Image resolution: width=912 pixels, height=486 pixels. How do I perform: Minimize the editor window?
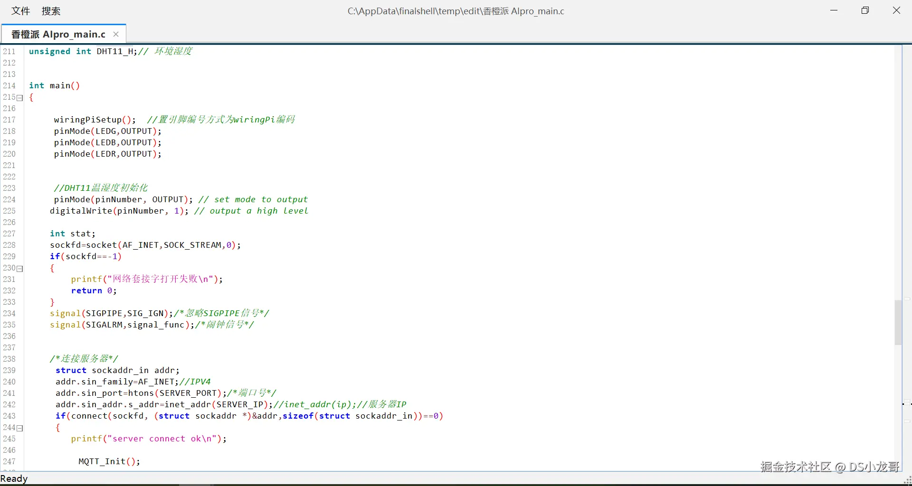pyautogui.click(x=834, y=10)
